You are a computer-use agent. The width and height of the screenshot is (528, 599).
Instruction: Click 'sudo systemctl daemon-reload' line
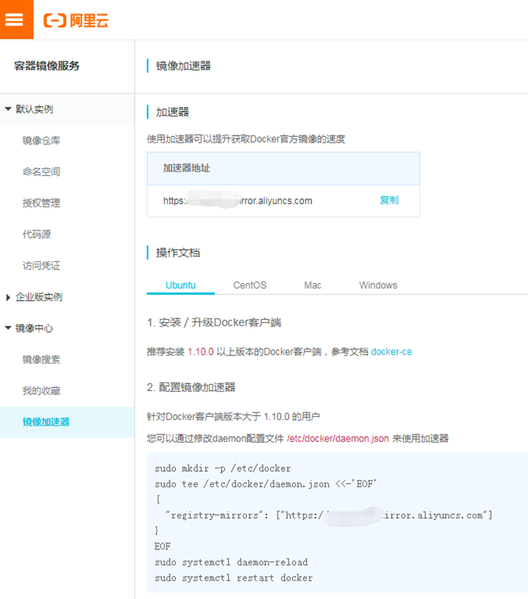(x=231, y=562)
